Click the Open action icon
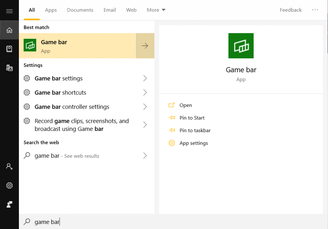328x229 pixels. 172,105
